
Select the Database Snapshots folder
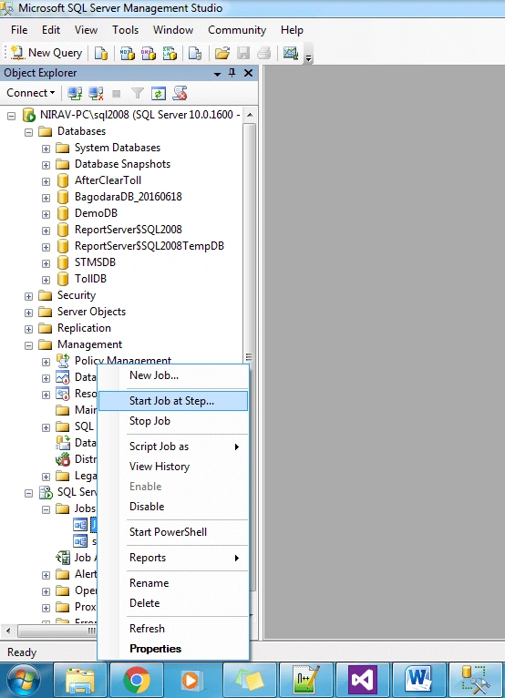coord(122,164)
